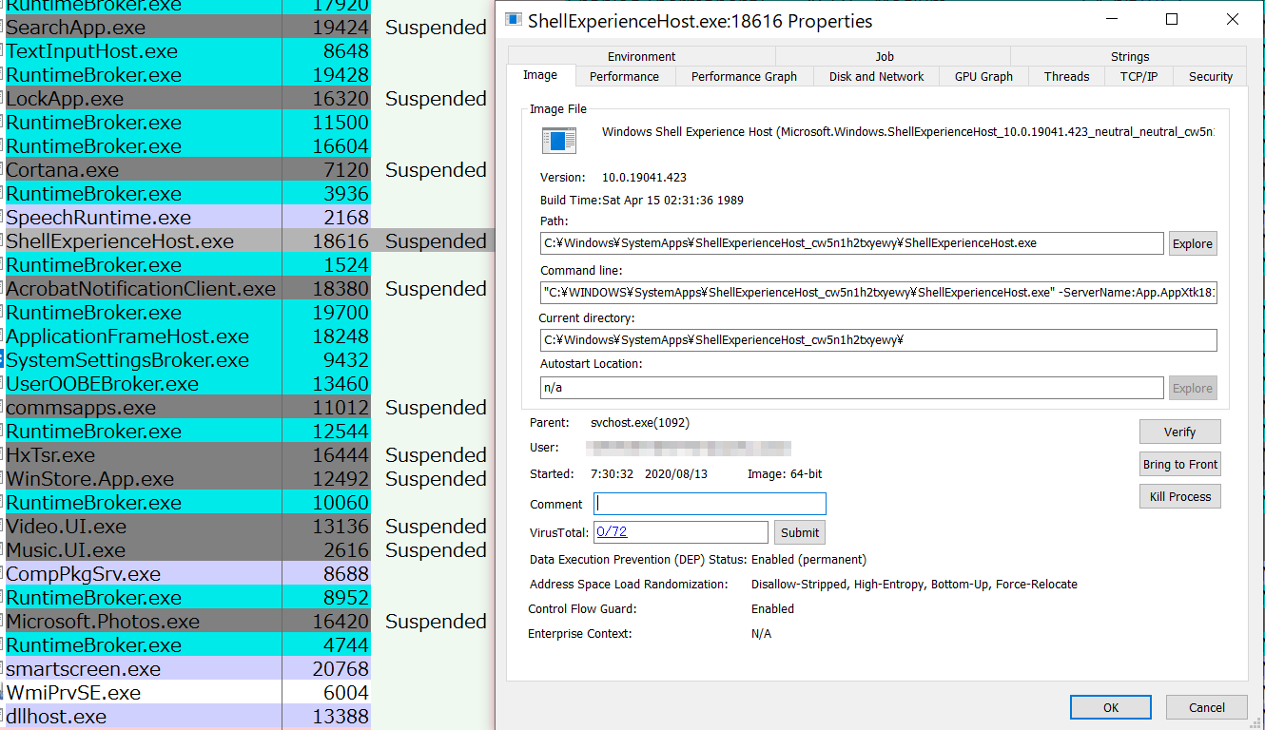Viewport: 1265px width, 730px height.
Task: Switch to the Security tab
Action: click(1210, 77)
